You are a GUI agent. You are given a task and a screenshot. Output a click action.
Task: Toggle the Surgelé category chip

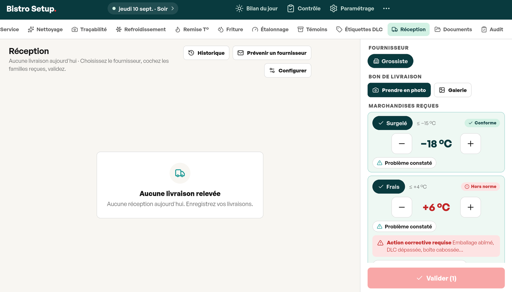coord(392,123)
